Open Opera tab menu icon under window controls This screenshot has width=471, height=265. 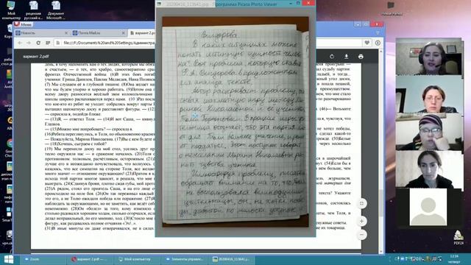[378, 32]
